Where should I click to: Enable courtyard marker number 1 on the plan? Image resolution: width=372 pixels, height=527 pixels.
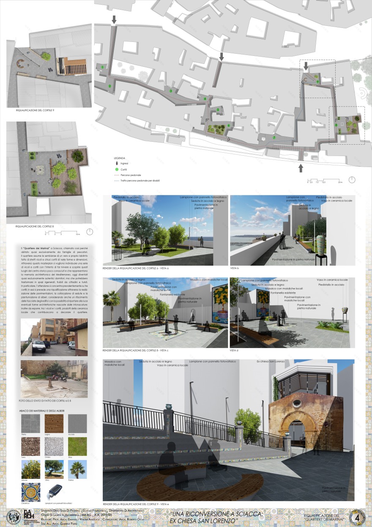tap(102, 67)
